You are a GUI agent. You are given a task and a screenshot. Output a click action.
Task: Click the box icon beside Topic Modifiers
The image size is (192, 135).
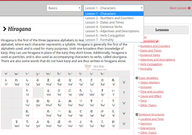tap(137, 78)
